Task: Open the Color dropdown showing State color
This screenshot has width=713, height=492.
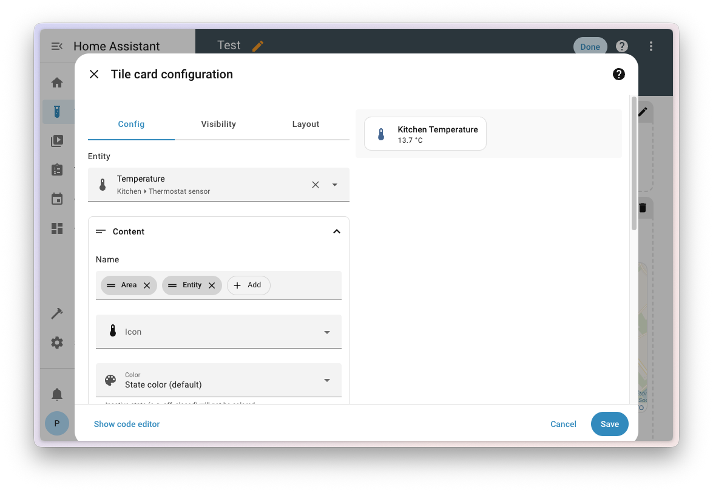Action: (x=327, y=380)
